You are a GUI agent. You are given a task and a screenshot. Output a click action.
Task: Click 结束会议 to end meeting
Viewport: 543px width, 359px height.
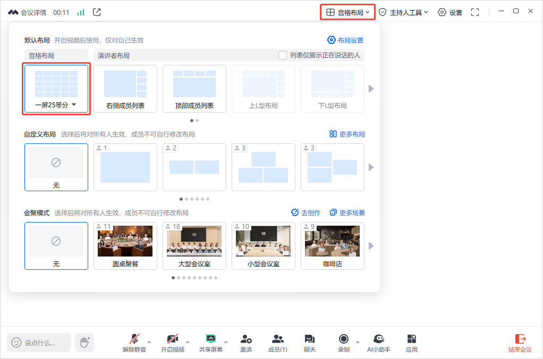[x=520, y=343]
